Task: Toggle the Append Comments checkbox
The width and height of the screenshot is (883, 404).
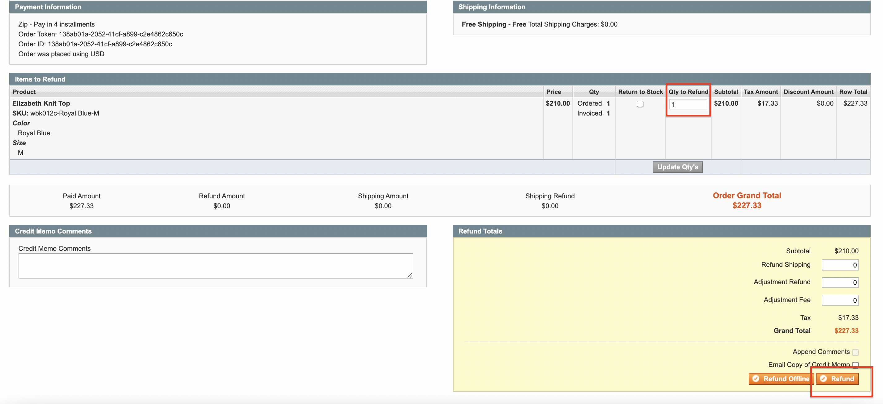Action: click(x=855, y=352)
